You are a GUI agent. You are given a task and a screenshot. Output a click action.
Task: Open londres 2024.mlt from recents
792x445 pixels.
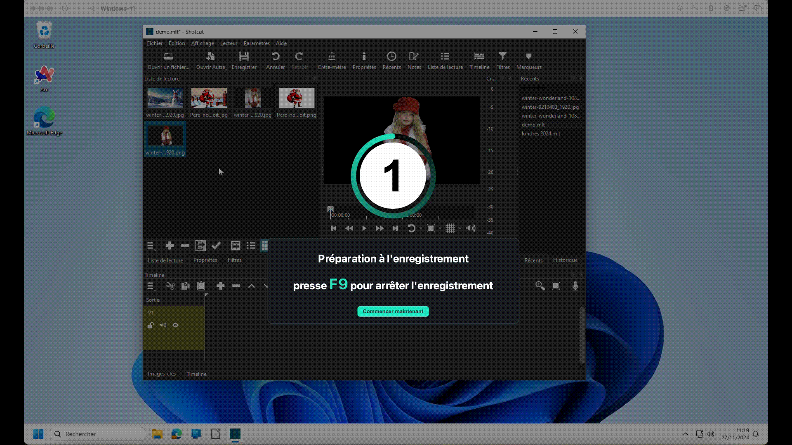pyautogui.click(x=541, y=133)
